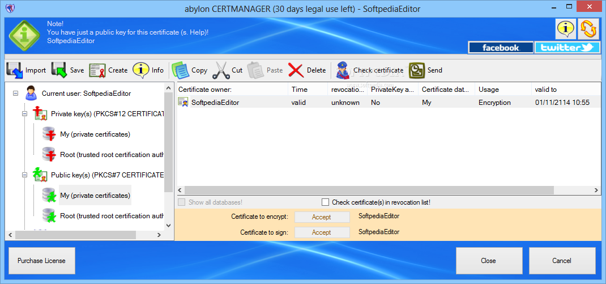Click the orange refresh arrows icon
Image resolution: width=606 pixels, height=284 pixels.
588,29
